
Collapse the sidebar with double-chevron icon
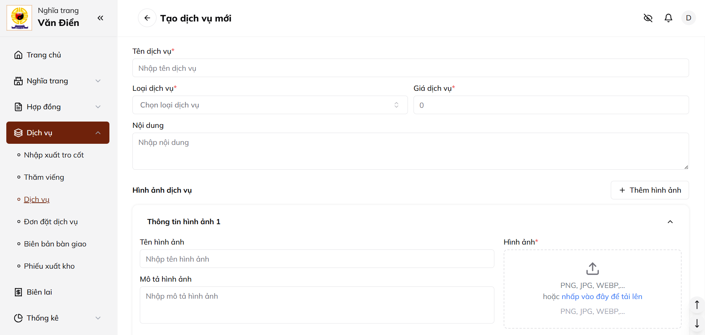click(x=100, y=18)
